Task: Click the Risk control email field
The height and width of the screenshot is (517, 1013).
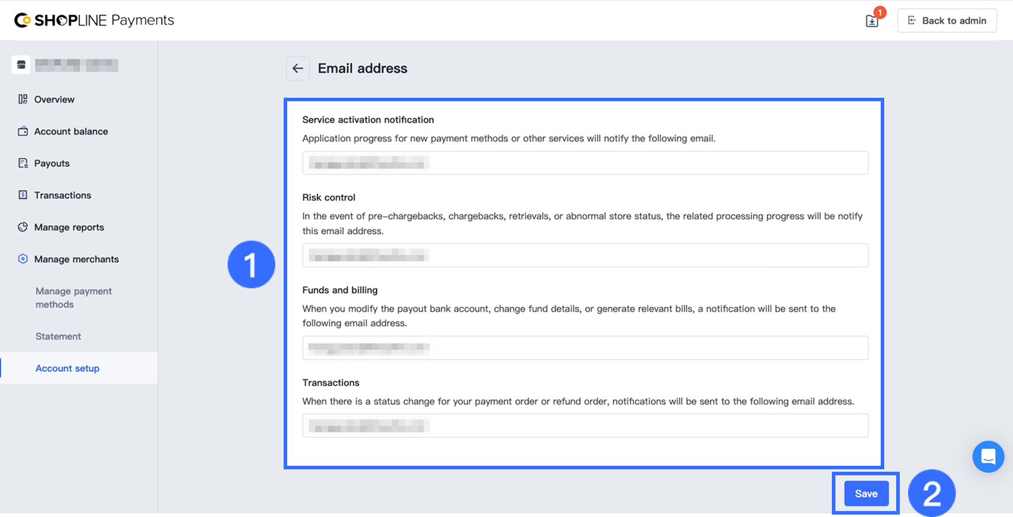Action: pyautogui.click(x=585, y=256)
